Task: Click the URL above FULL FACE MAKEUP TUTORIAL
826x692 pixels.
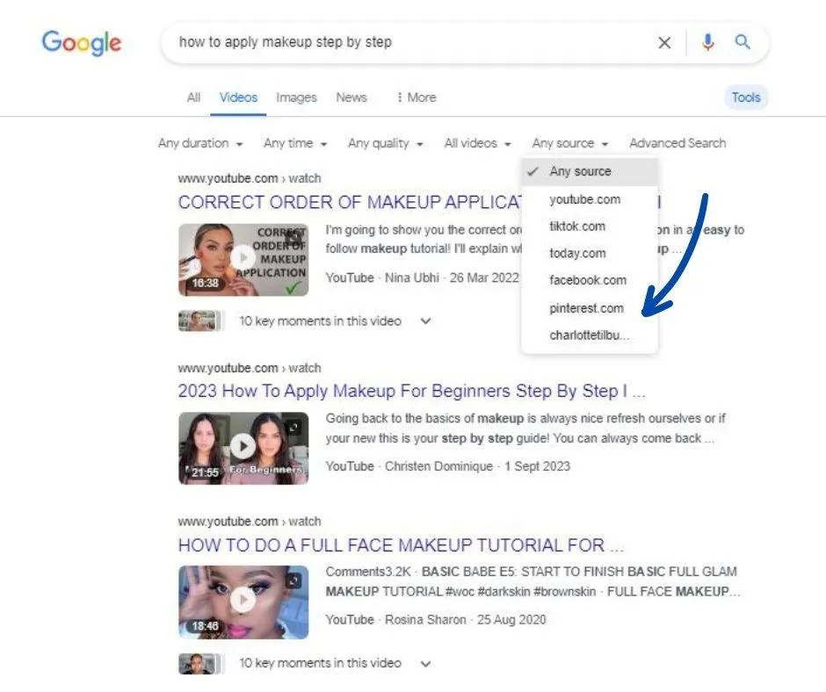Action: point(250,522)
